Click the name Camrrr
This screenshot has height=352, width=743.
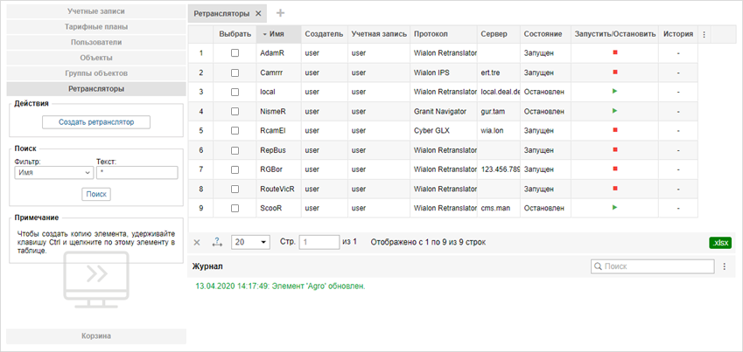(273, 72)
